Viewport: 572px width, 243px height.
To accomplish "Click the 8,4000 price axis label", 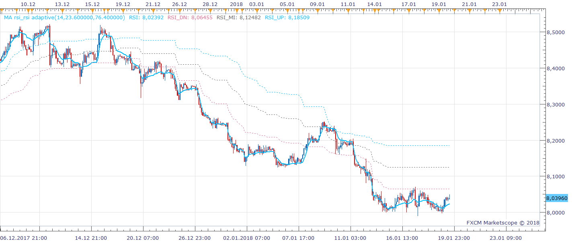I will (x=557, y=68).
